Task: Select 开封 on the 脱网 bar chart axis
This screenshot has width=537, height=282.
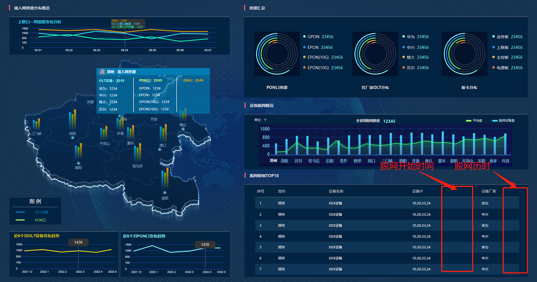Action: pyautogui.click(x=298, y=161)
